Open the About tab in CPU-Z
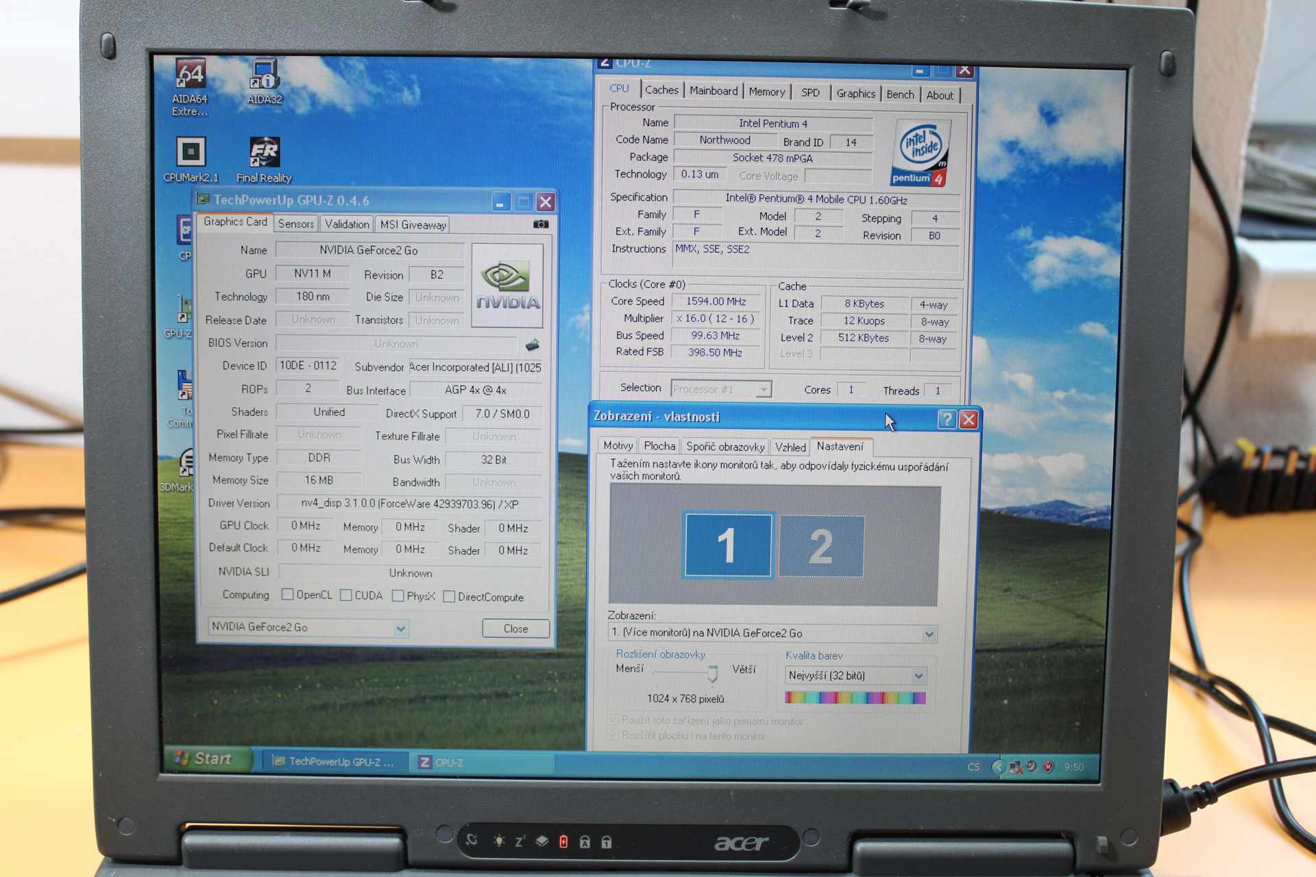The image size is (1316, 877). 940,95
